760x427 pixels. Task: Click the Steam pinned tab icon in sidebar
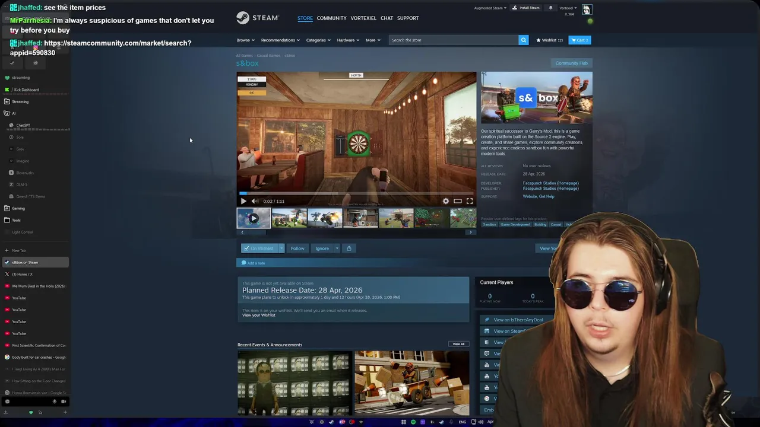12,63
